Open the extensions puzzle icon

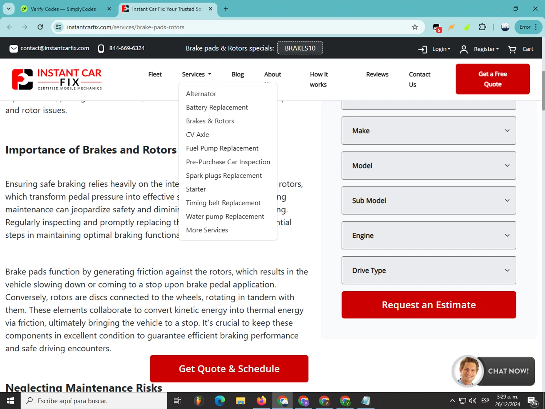point(483,27)
